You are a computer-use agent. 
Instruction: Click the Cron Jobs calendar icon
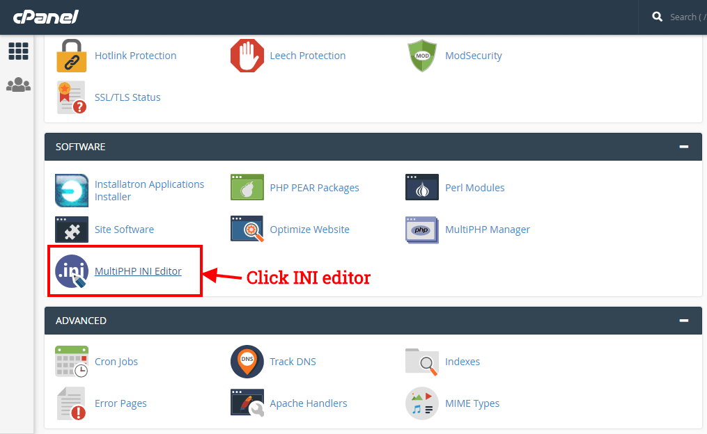(71, 362)
